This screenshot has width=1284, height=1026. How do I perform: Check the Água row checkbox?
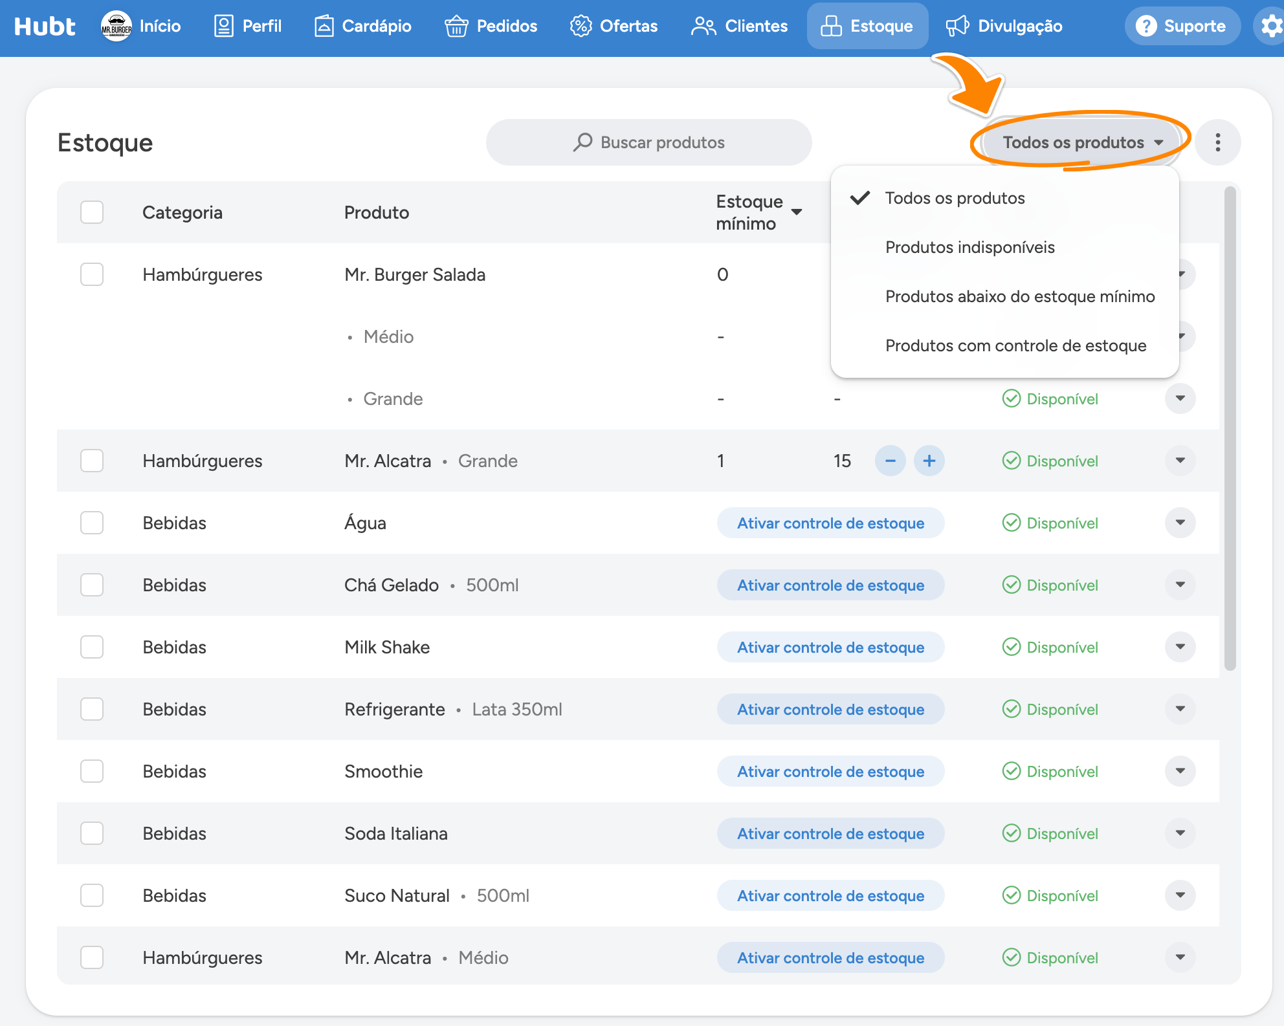tap(92, 523)
